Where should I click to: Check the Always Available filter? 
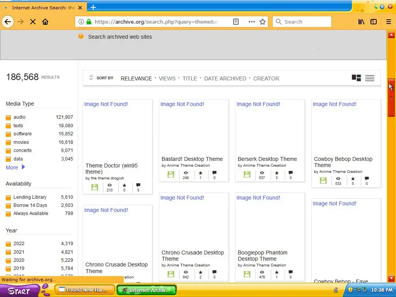9,214
